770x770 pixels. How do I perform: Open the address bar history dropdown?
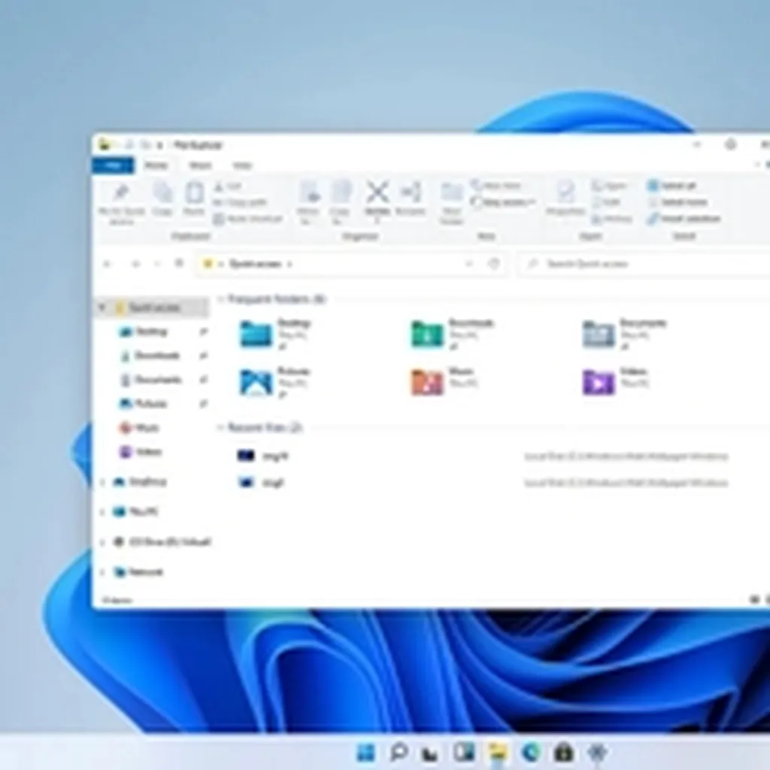click(x=469, y=264)
